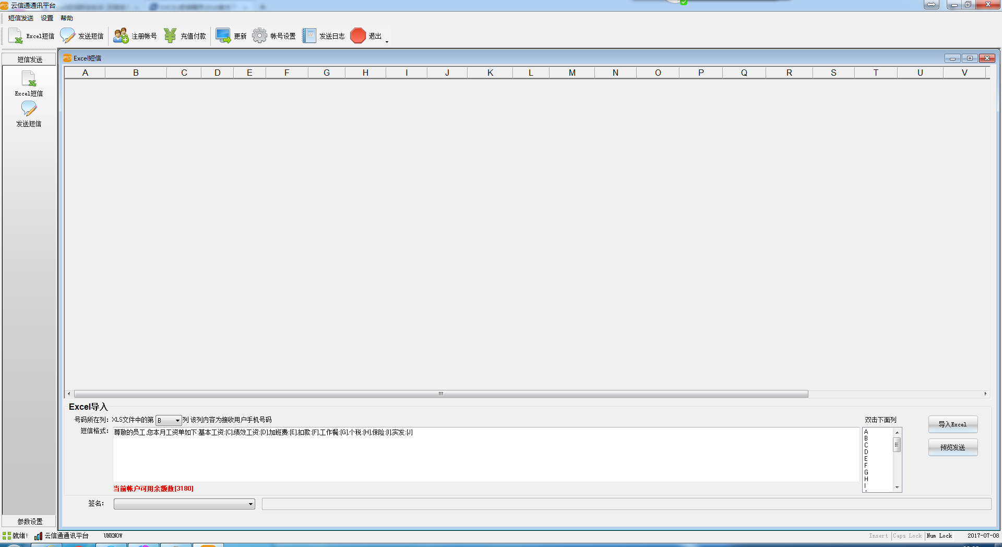Click the 发送短信 speech bubble icon in the top toolbar

tap(68, 35)
